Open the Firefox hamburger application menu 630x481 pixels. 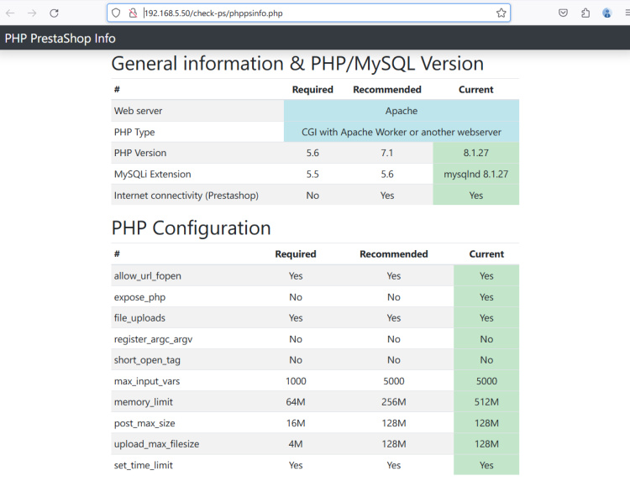point(626,13)
